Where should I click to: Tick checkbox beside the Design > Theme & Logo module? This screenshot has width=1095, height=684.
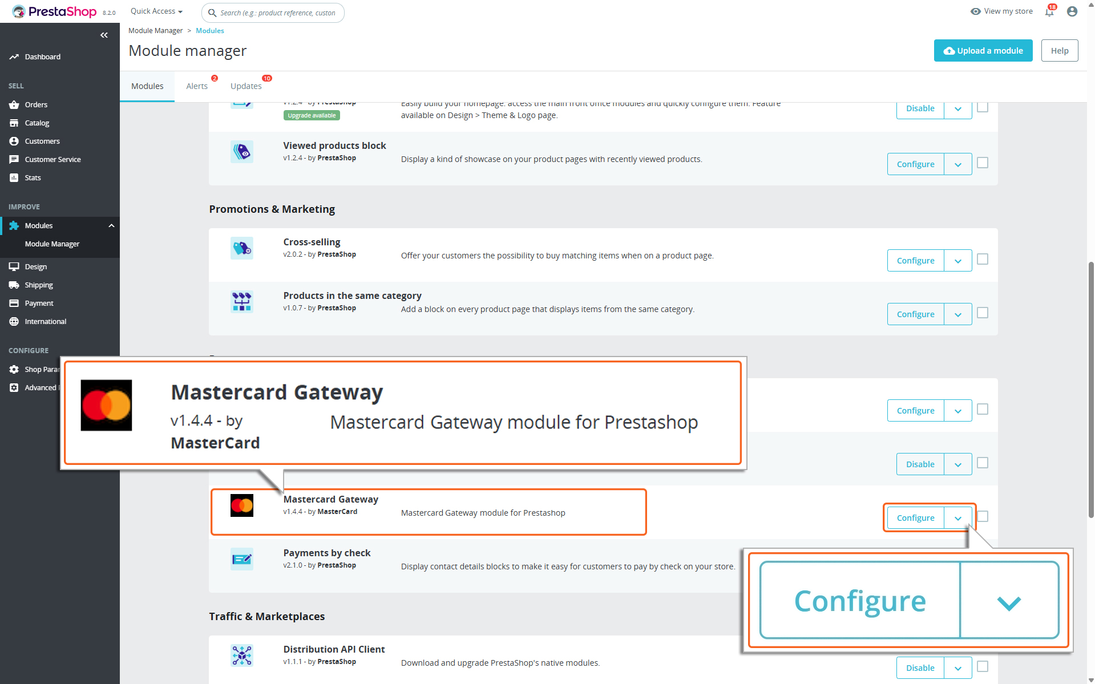click(x=983, y=107)
